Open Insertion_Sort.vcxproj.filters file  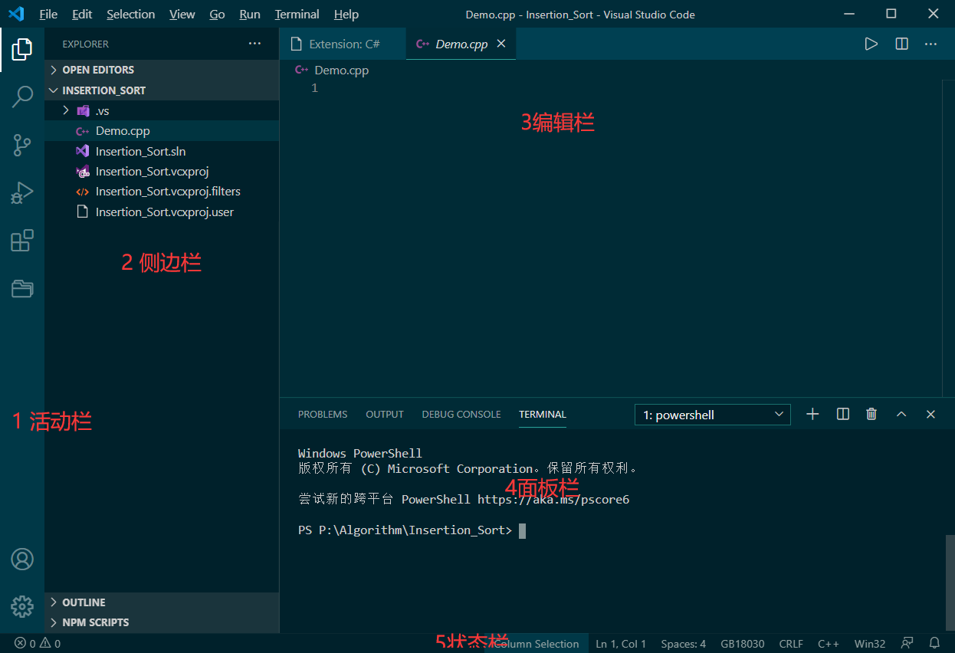162,192
